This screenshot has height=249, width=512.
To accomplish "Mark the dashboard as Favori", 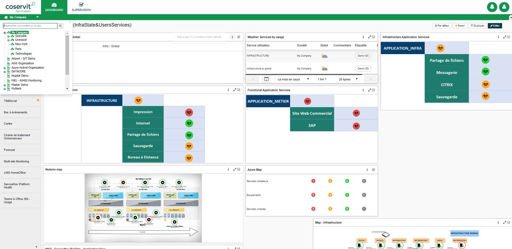I will [x=460, y=26].
